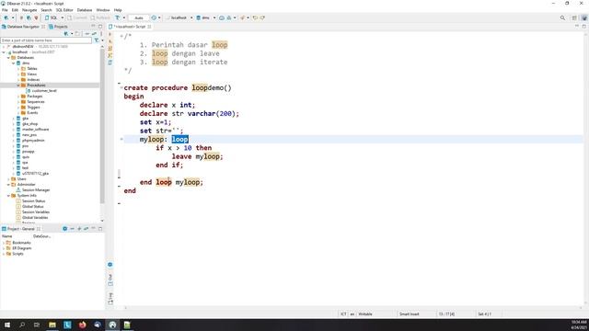The image size is (589, 331).
Task: Select Global Variables item
Action: pos(35,218)
